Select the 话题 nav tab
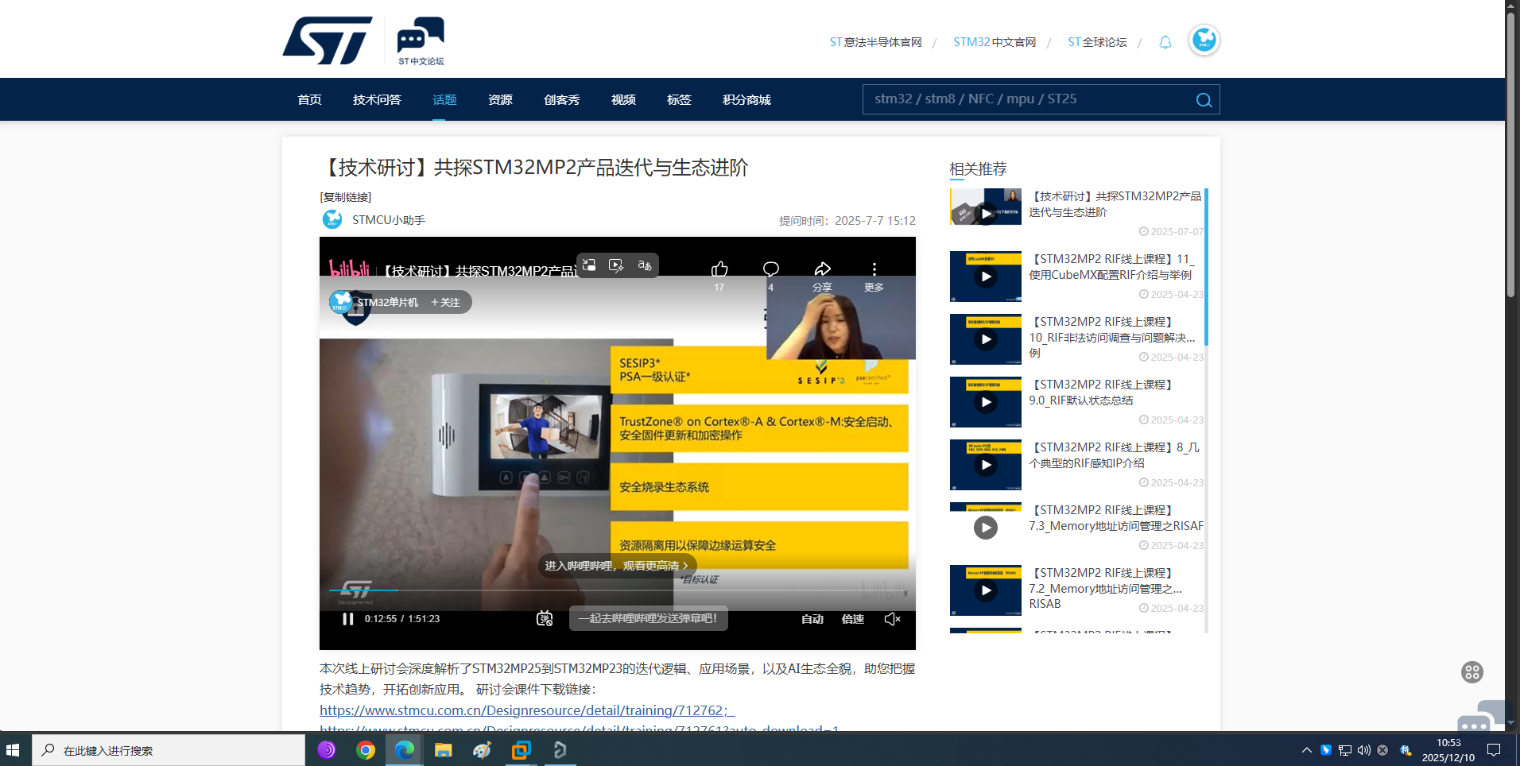The width and height of the screenshot is (1520, 766). point(444,99)
